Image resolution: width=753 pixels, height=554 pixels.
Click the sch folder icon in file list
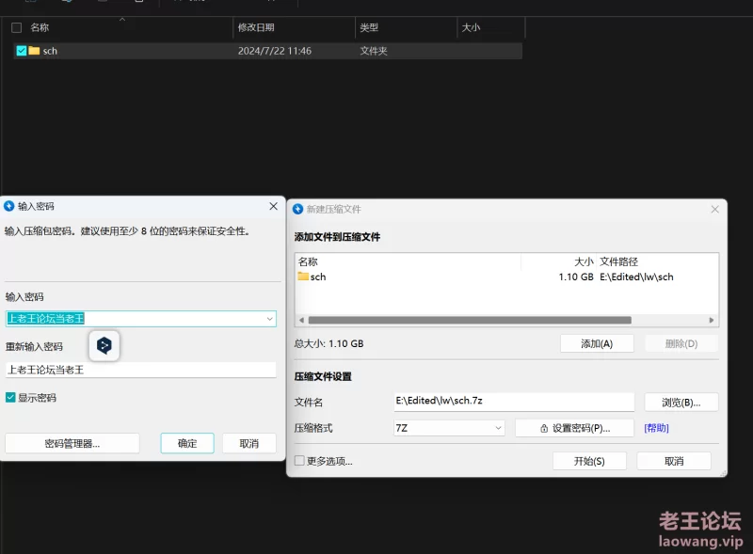[34, 51]
